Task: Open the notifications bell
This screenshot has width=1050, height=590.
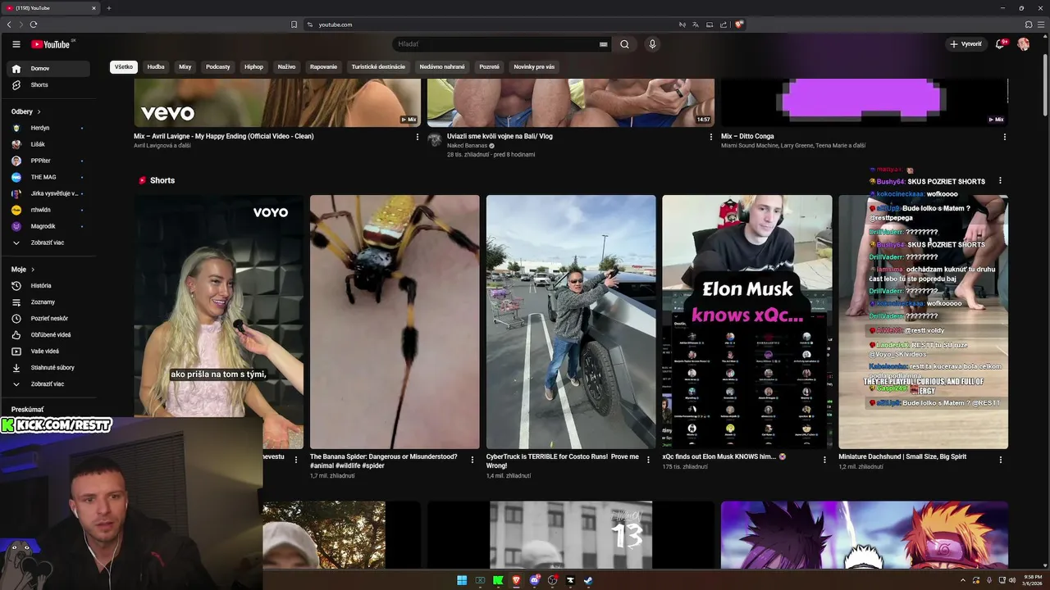Action: pyautogui.click(x=1000, y=44)
